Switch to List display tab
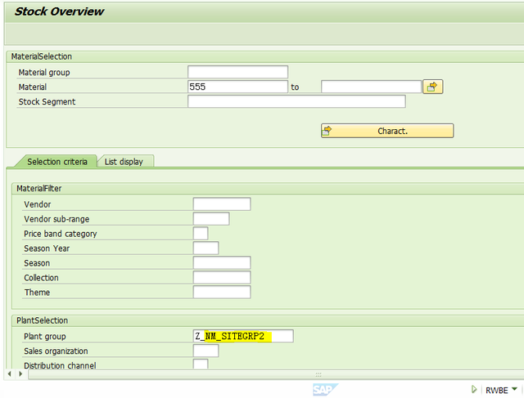 tap(124, 162)
